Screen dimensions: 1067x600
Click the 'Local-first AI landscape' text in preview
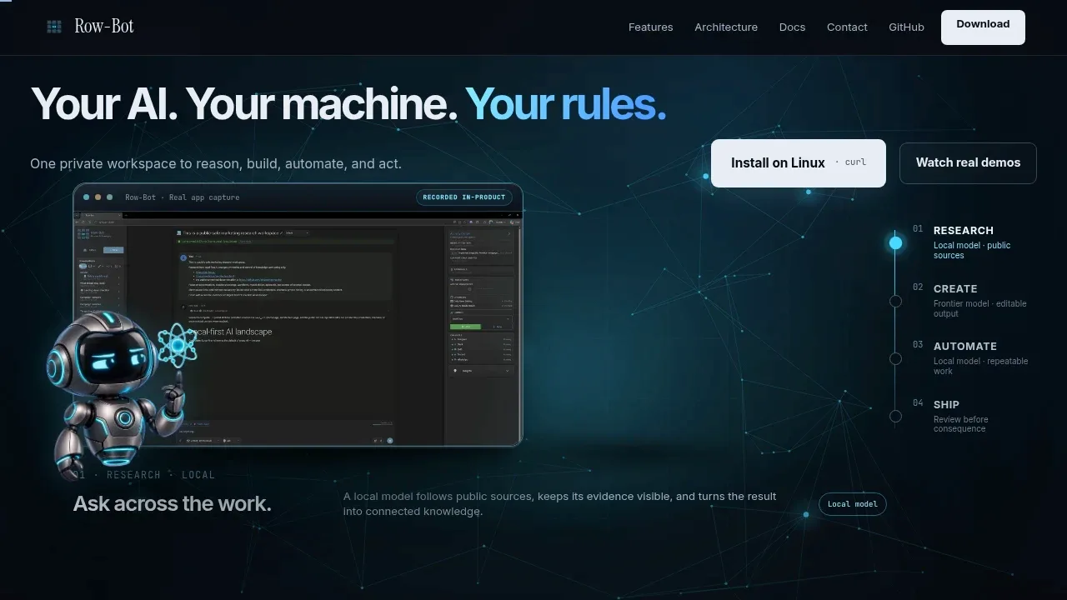229,332
